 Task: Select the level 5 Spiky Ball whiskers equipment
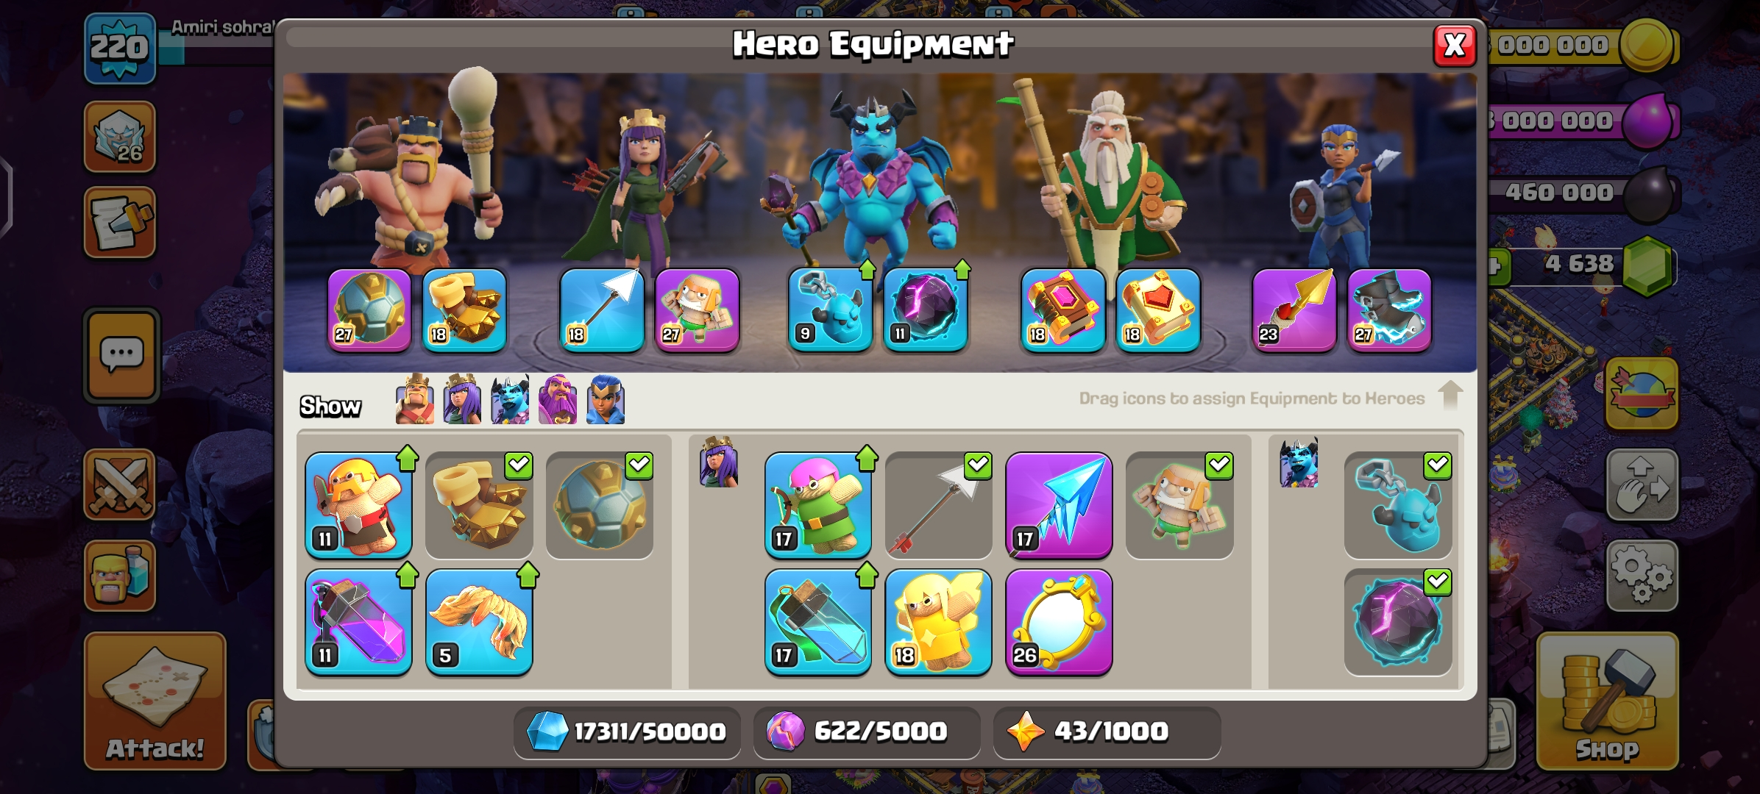pos(479,622)
